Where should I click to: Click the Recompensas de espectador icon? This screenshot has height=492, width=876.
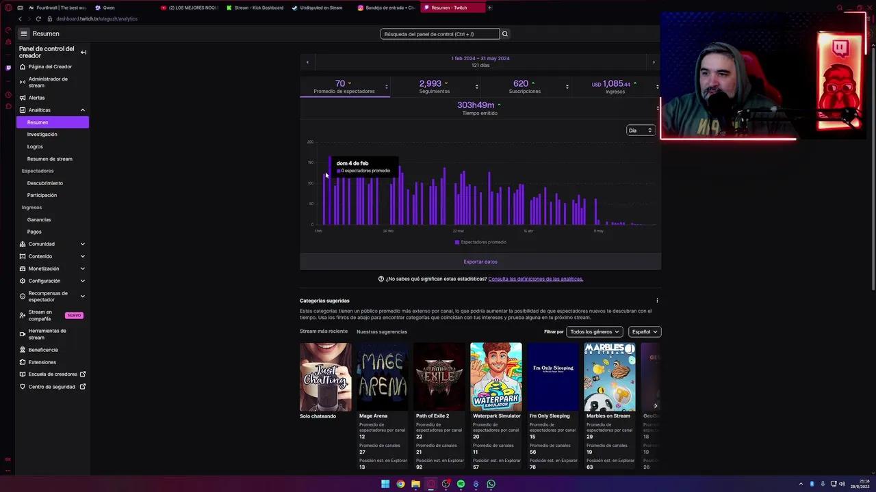pyautogui.click(x=23, y=297)
